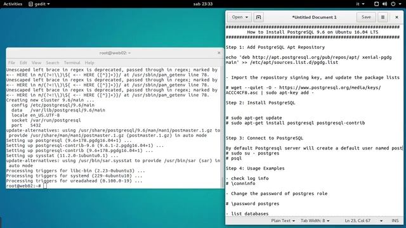
Task: Open the power menu icon
Action: point(393,4)
